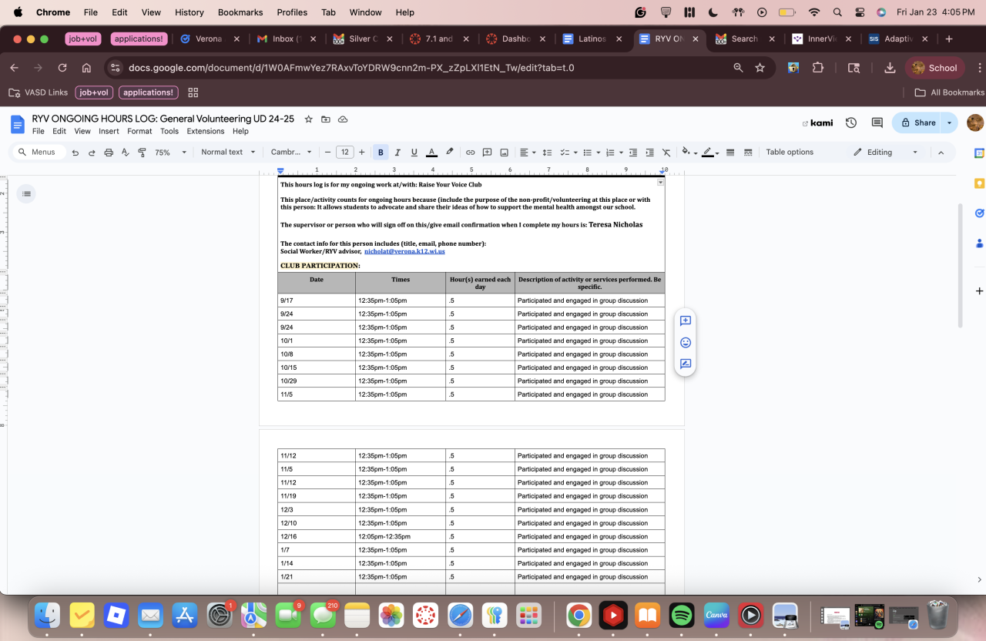The width and height of the screenshot is (986, 641).
Task: Click the Insert image icon
Action: pos(504,153)
